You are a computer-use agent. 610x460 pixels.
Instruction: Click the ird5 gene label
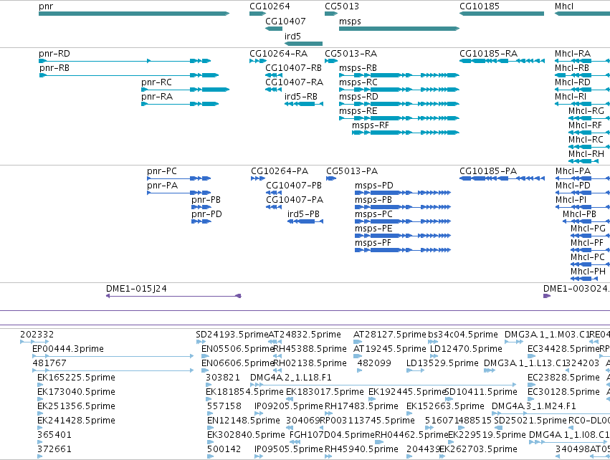tap(292, 36)
